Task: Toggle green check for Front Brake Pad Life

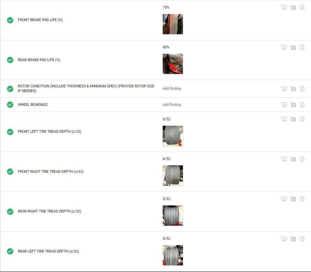Action: click(x=10, y=20)
